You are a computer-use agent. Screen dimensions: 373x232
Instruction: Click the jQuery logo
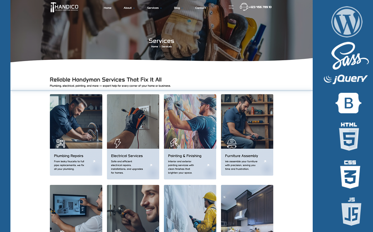point(346,79)
